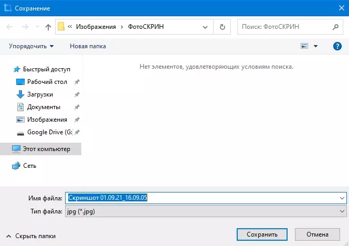Click the pin icon next to Документы
349x246 pixels.
(77, 107)
